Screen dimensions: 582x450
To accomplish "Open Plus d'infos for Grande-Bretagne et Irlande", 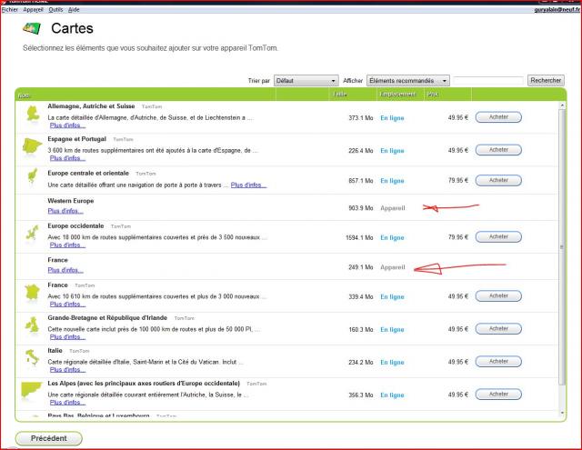I will click(67, 337).
